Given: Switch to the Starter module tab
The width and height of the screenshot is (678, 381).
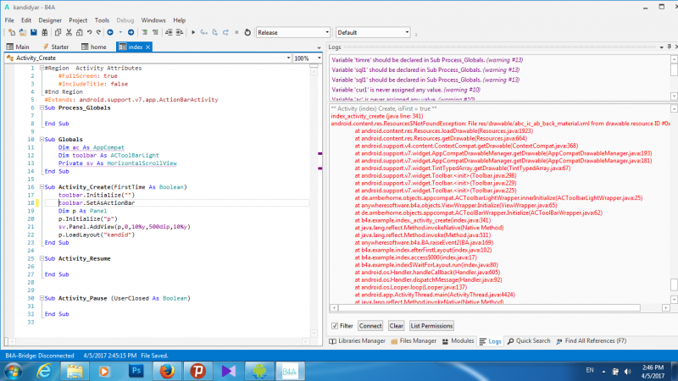Looking at the screenshot, I should [60, 47].
